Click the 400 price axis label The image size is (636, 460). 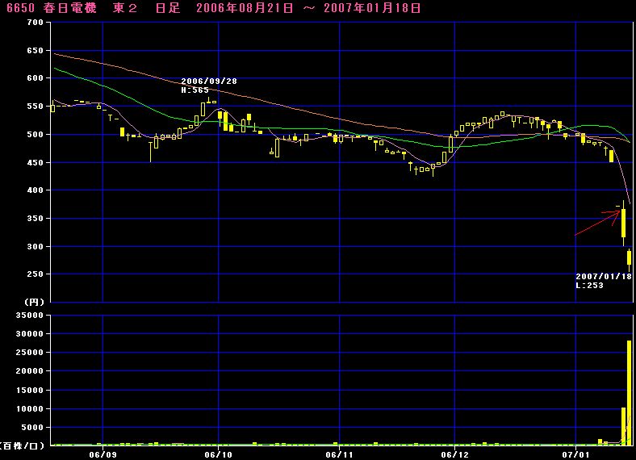(x=36, y=190)
